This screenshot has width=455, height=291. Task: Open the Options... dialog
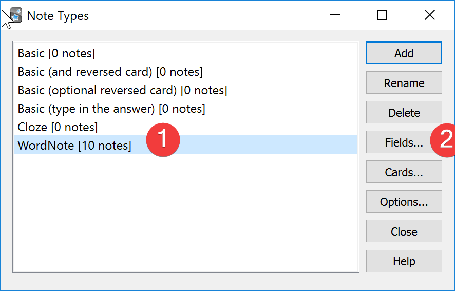404,201
